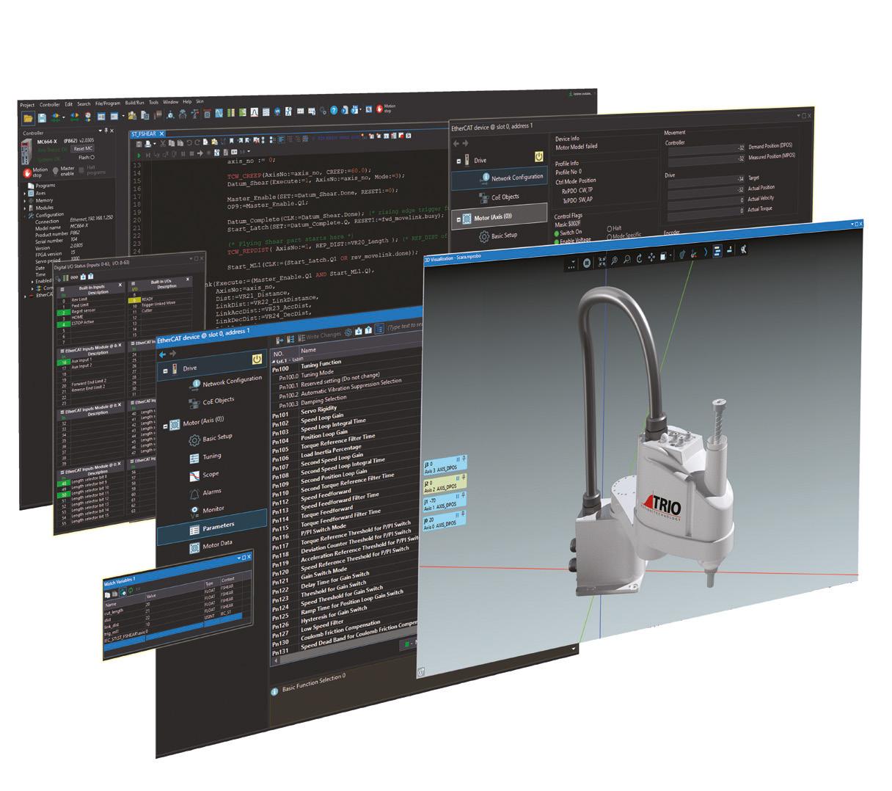Screen dimensions: 892x791
Task: Click yellow power icon in front EtherCAT window
Action: pos(257,359)
